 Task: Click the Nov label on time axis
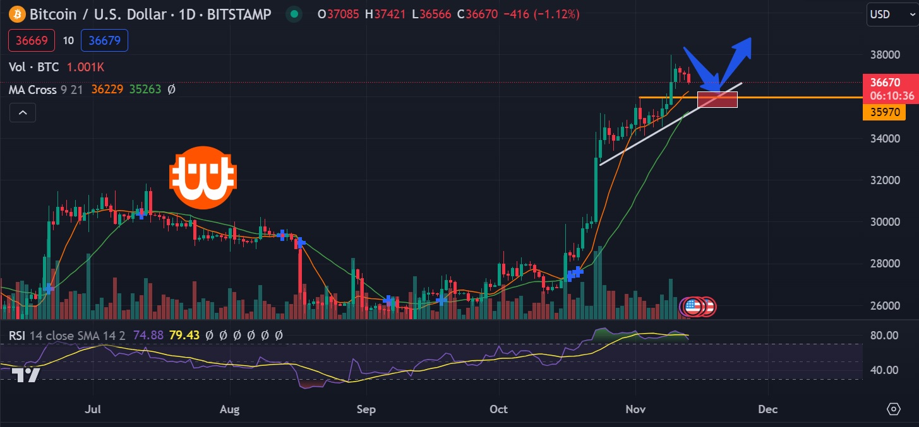click(x=635, y=409)
